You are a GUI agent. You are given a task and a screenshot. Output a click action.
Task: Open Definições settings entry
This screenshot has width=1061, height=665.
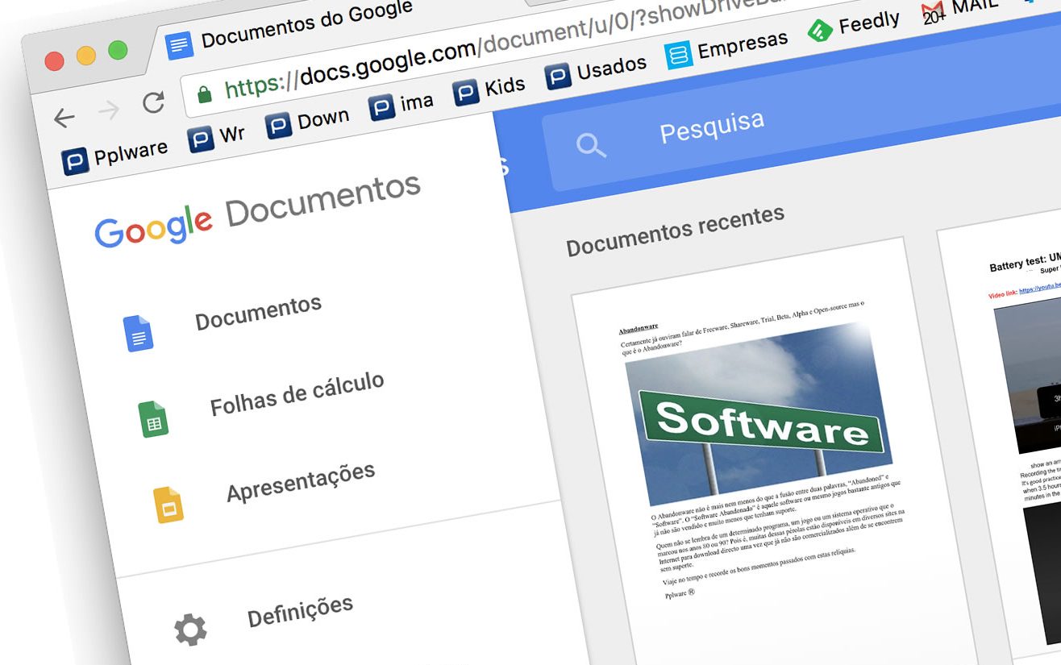[x=300, y=611]
